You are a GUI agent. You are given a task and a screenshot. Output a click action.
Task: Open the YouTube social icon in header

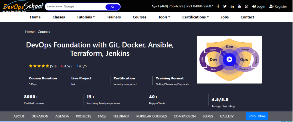(239, 7)
